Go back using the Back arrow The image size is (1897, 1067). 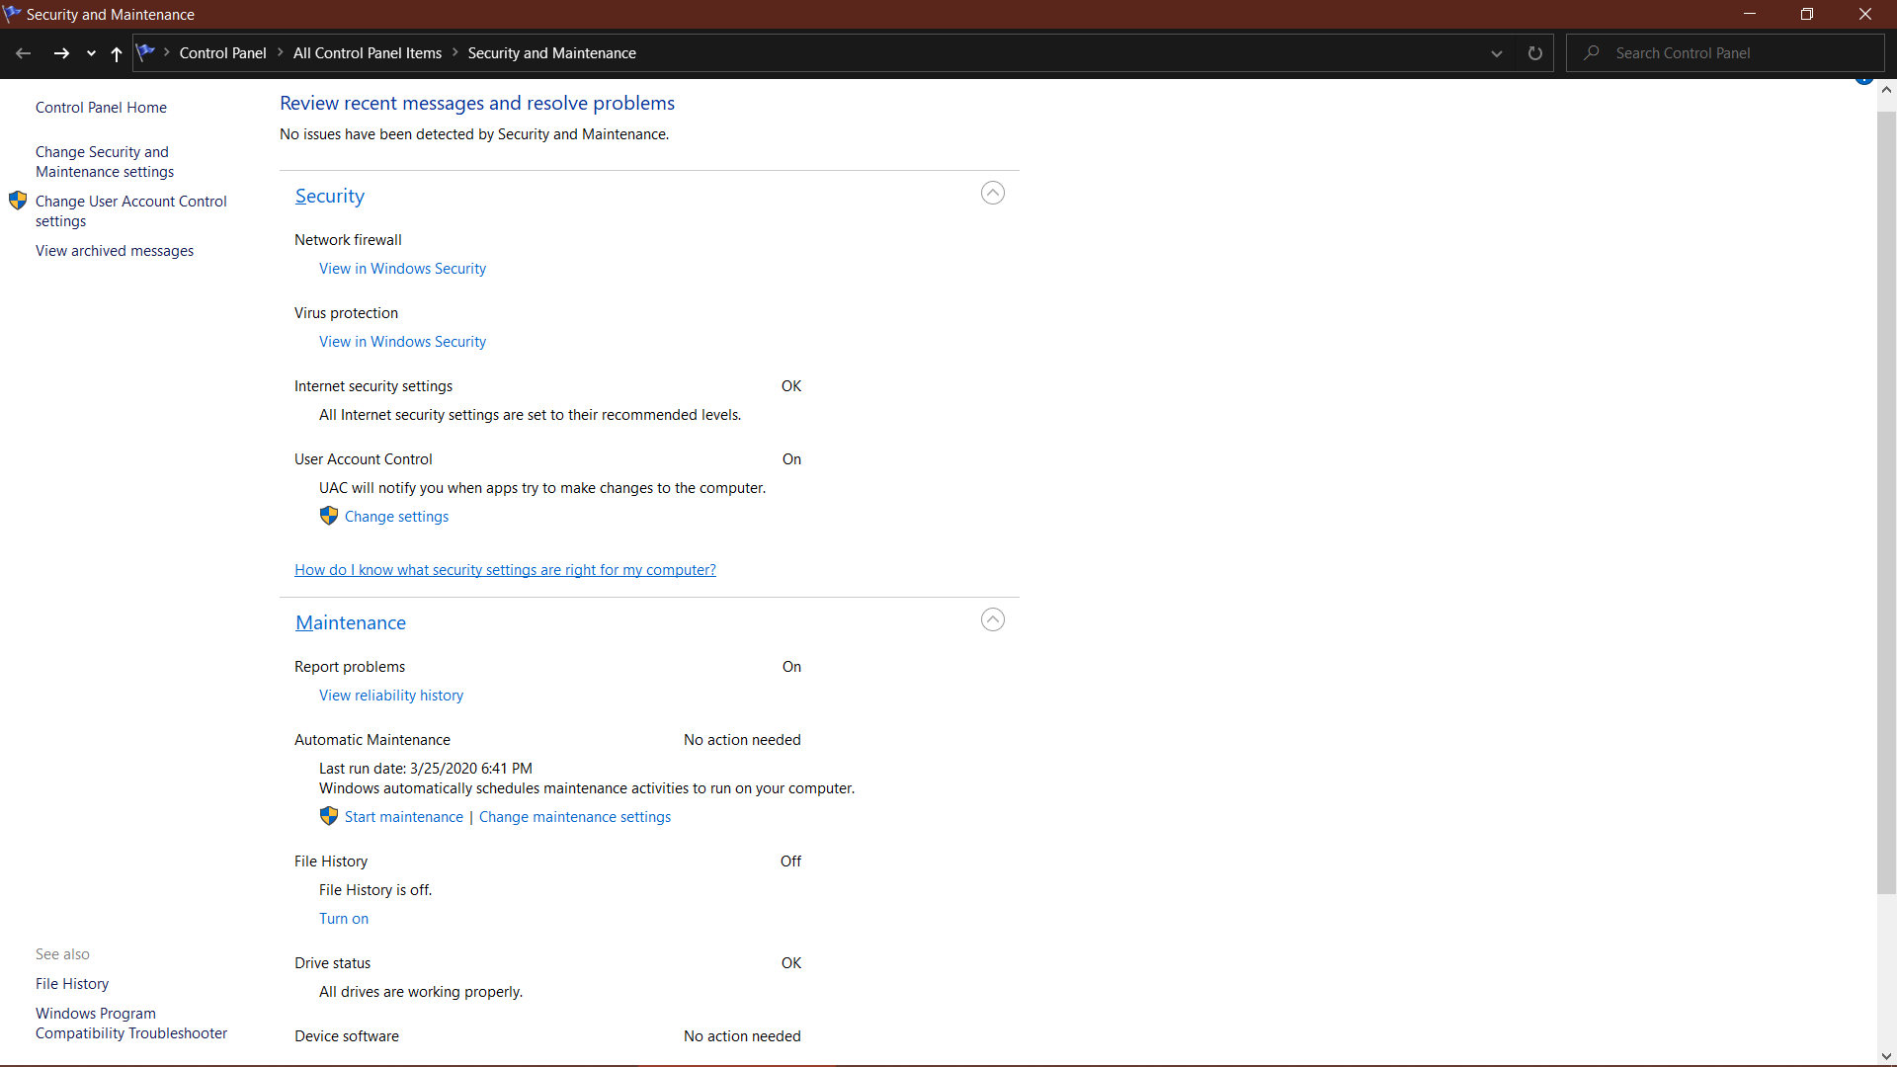[24, 53]
